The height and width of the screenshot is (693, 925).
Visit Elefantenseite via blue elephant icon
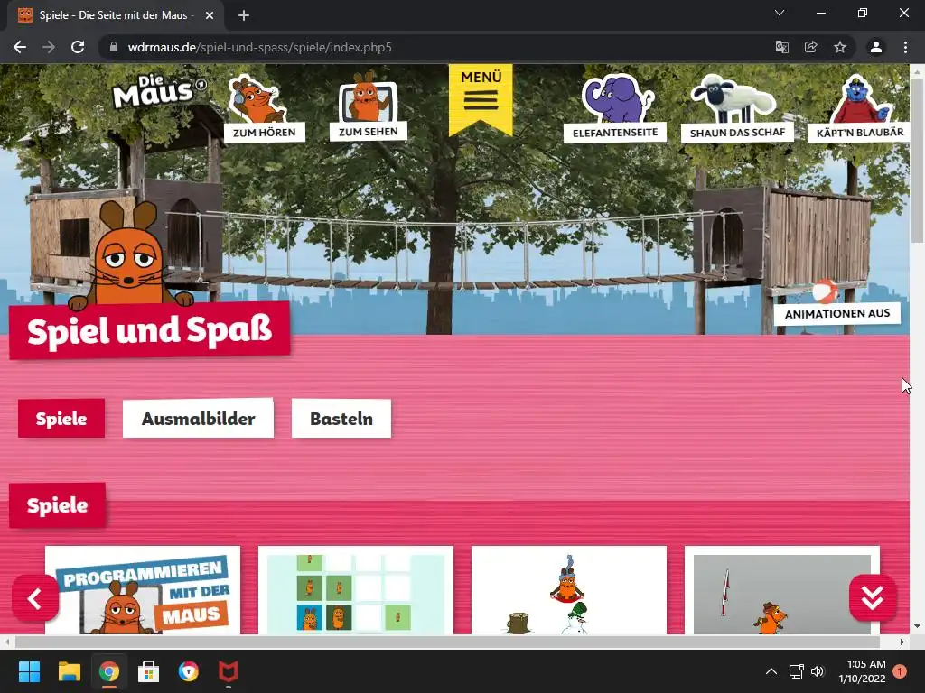click(615, 108)
